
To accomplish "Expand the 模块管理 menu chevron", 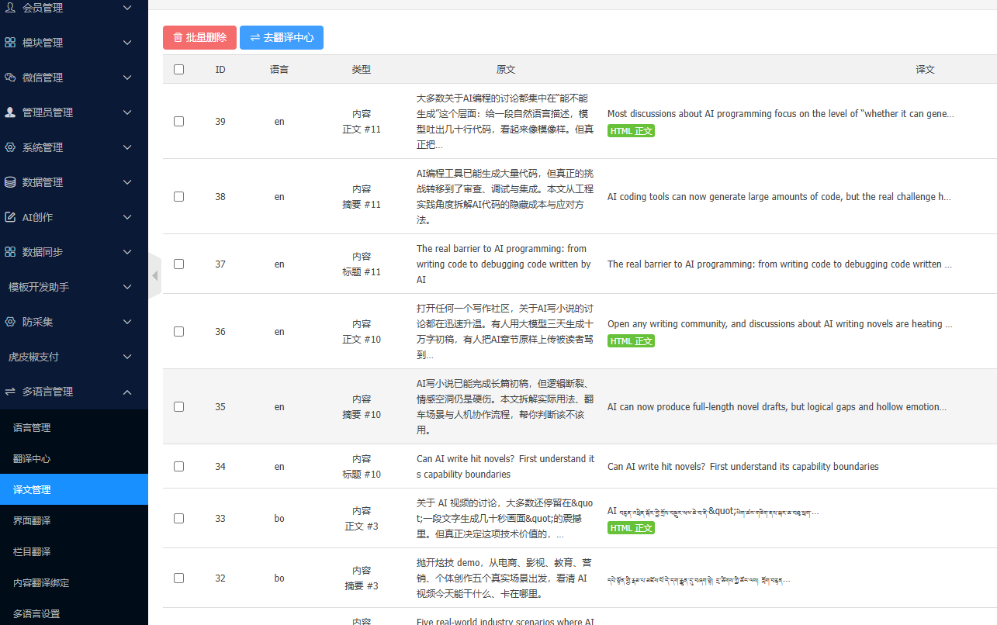I will point(128,43).
